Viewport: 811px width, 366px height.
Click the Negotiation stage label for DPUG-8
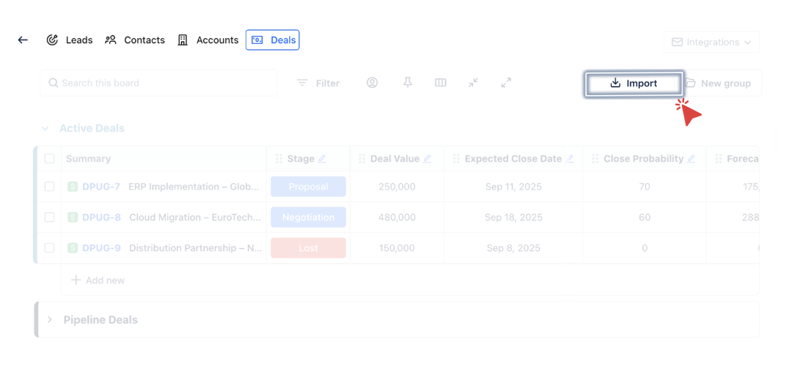tap(308, 217)
